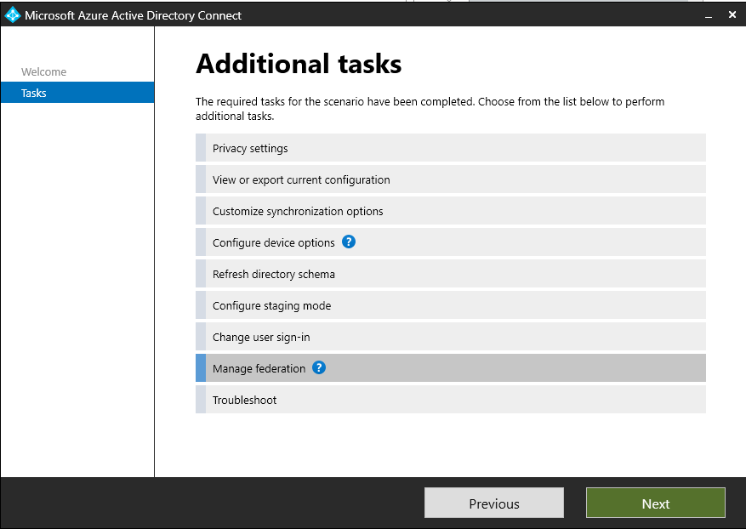Screen dimensions: 746x529
Task: Select the Configure device options task
Action: pyautogui.click(x=273, y=242)
